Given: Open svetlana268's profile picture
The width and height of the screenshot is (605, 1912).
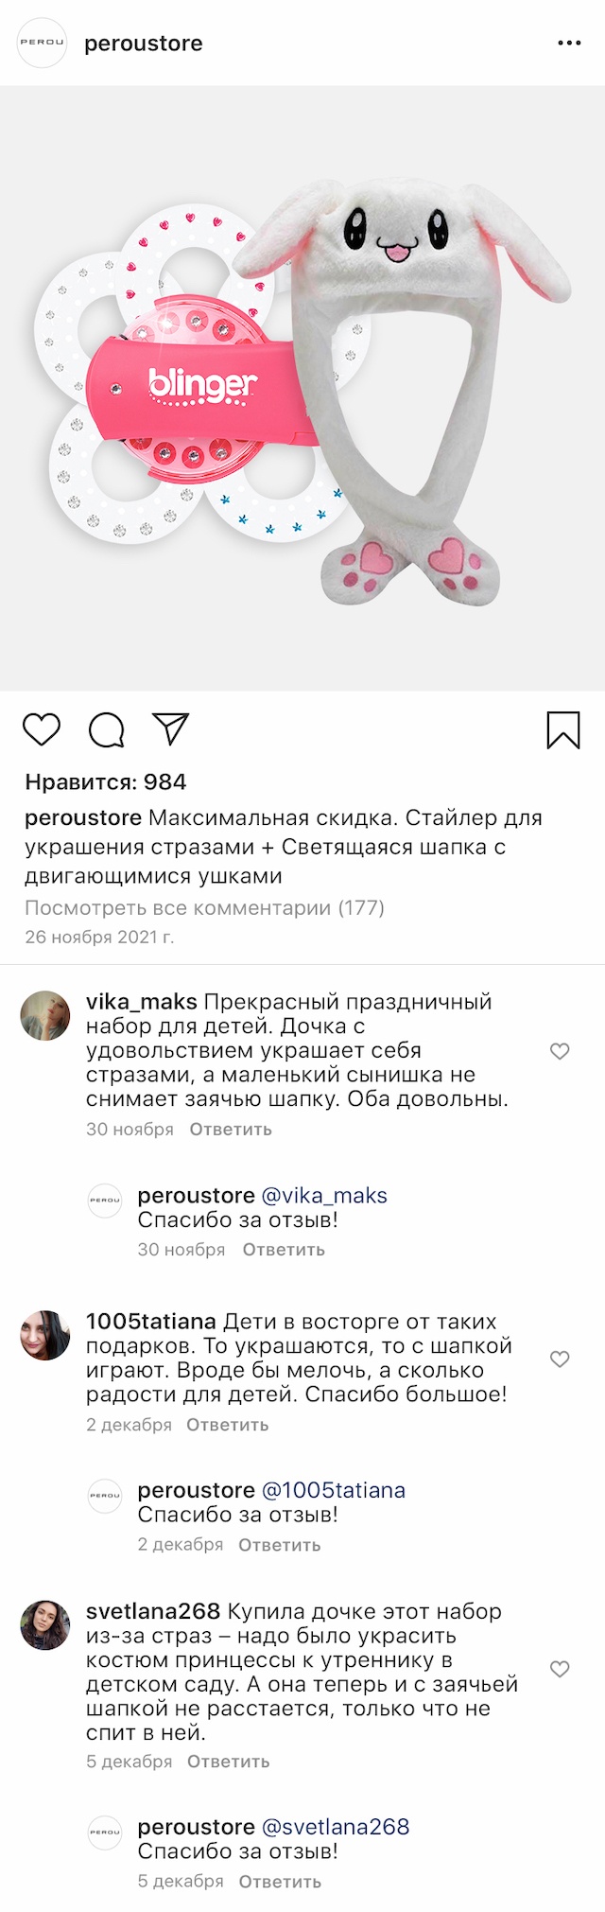Looking at the screenshot, I should click(45, 1625).
